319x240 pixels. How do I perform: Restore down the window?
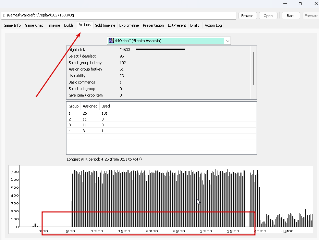300,3
